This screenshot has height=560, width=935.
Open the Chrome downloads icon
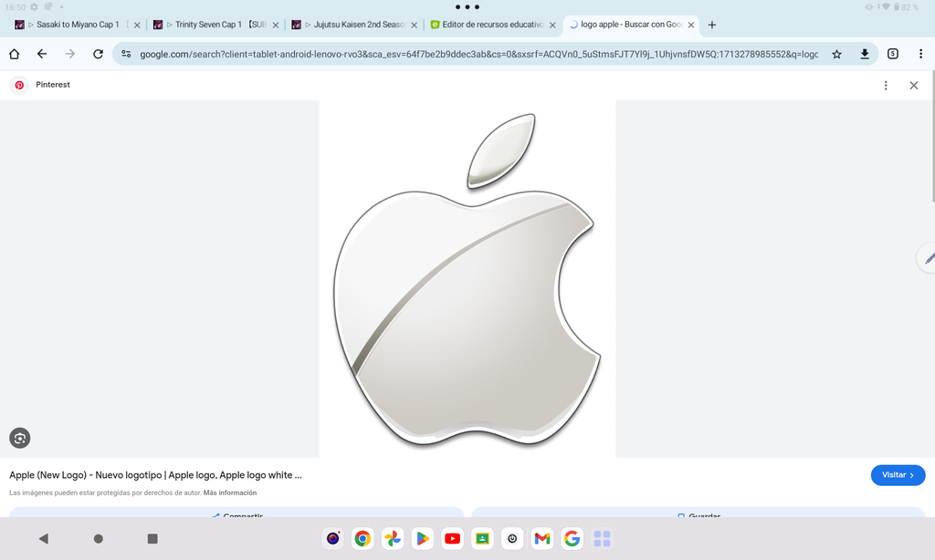tap(864, 54)
